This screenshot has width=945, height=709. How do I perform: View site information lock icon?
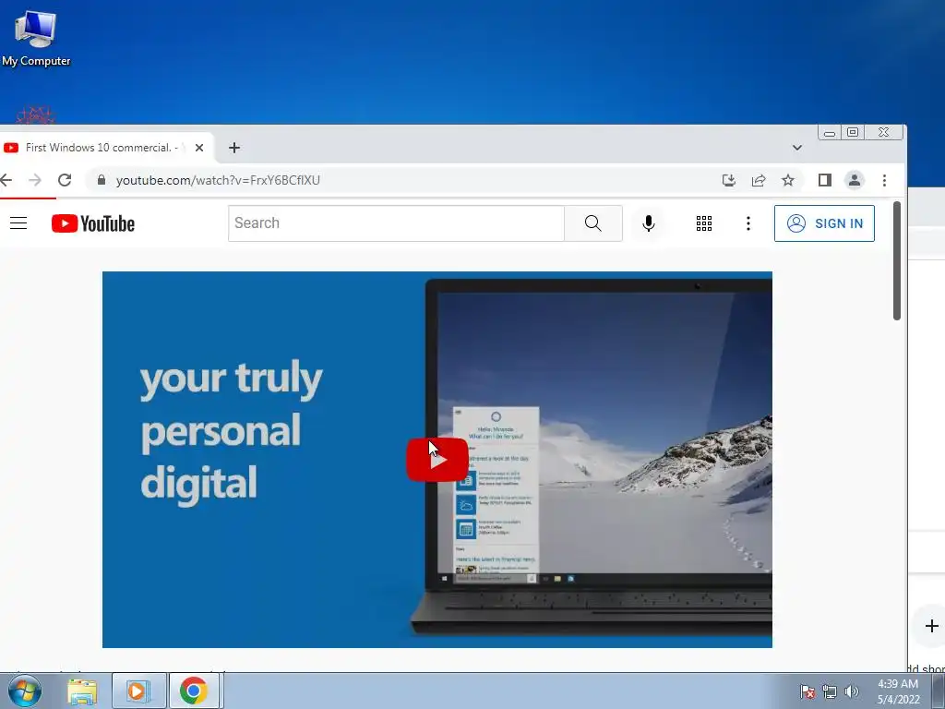pyautogui.click(x=102, y=180)
